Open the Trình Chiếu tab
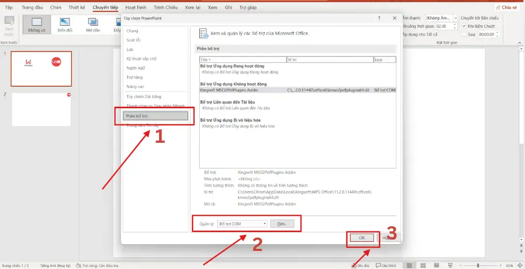The image size is (525, 269). point(166,7)
